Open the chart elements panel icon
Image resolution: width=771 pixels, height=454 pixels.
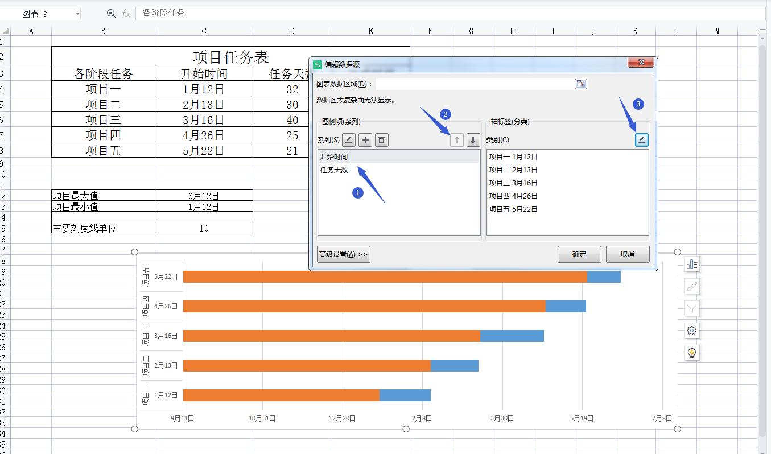(691, 264)
